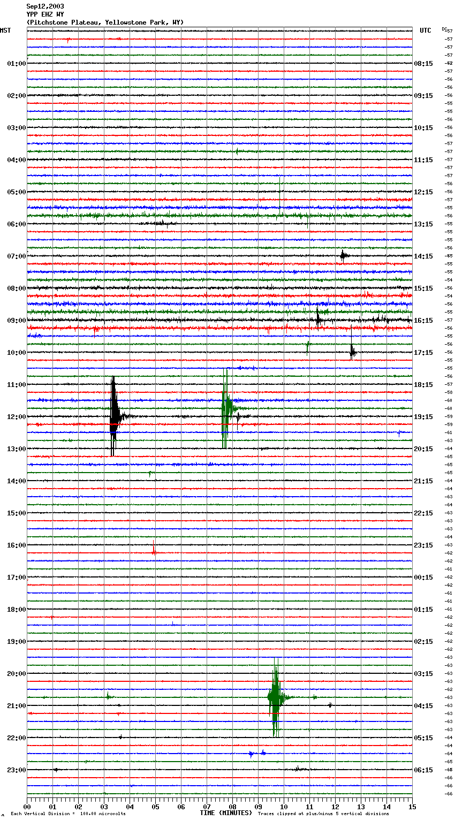Click the 12:15 UTC time label
The height and width of the screenshot is (821, 455).
click(423, 192)
